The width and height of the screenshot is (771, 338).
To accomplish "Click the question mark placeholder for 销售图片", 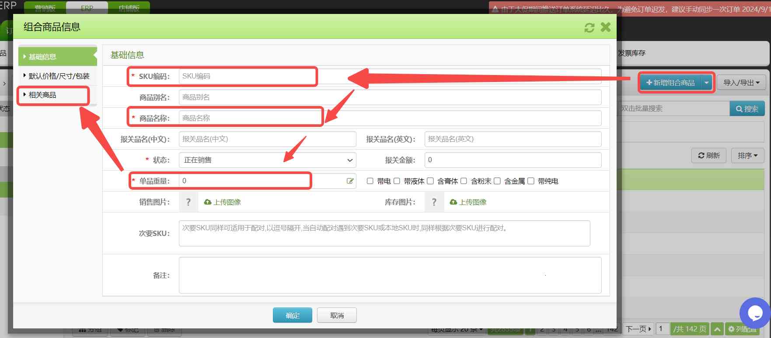I will pos(188,202).
